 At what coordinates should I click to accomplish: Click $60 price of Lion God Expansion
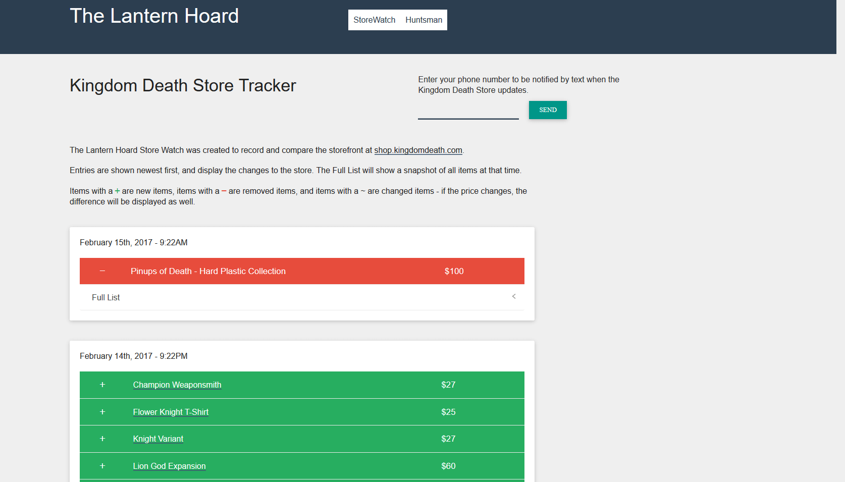pyautogui.click(x=448, y=466)
